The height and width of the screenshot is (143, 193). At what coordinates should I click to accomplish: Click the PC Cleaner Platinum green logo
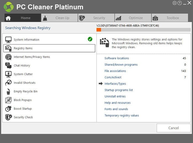pyautogui.click(x=9, y=7)
